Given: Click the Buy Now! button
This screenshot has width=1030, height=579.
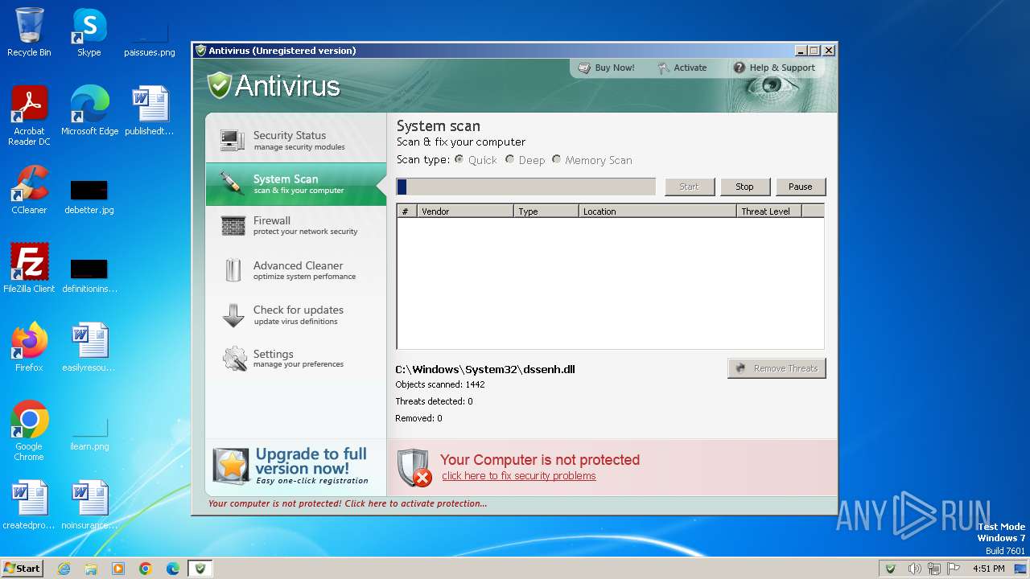Looking at the screenshot, I should tap(607, 68).
